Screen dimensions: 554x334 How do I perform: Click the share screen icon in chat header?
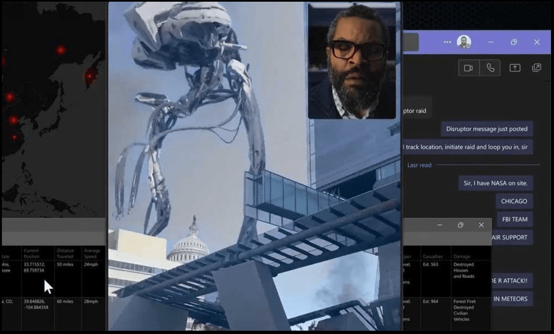(x=515, y=68)
